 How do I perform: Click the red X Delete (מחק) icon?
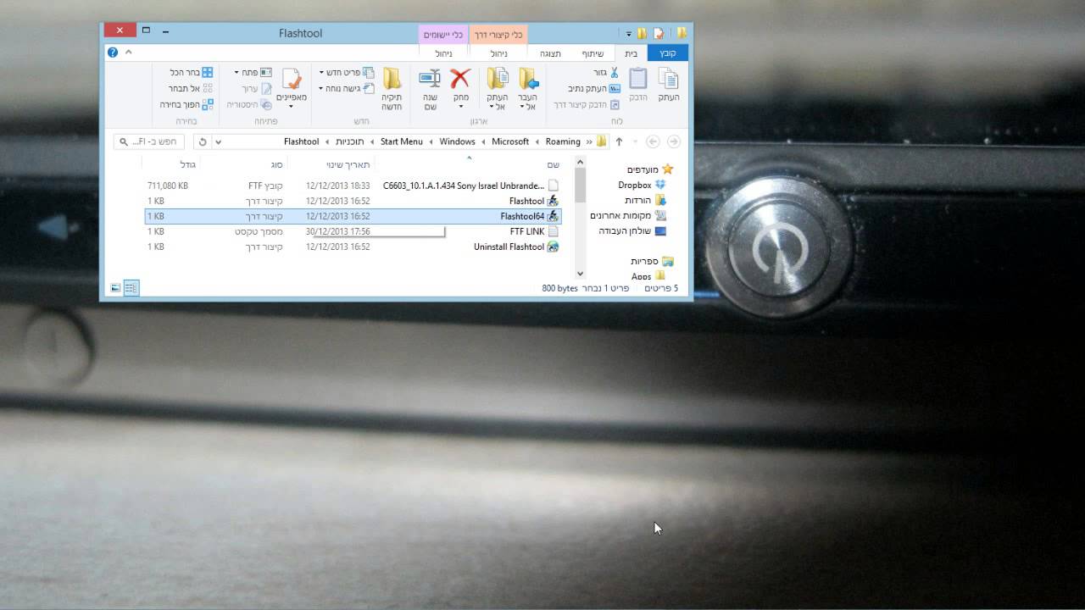pos(460,80)
